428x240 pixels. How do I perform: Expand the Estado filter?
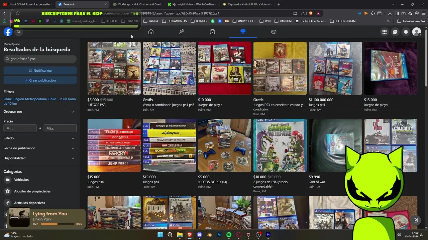click(40, 138)
